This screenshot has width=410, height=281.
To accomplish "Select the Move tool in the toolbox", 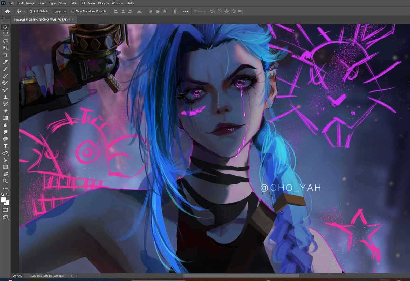I will point(5,27).
